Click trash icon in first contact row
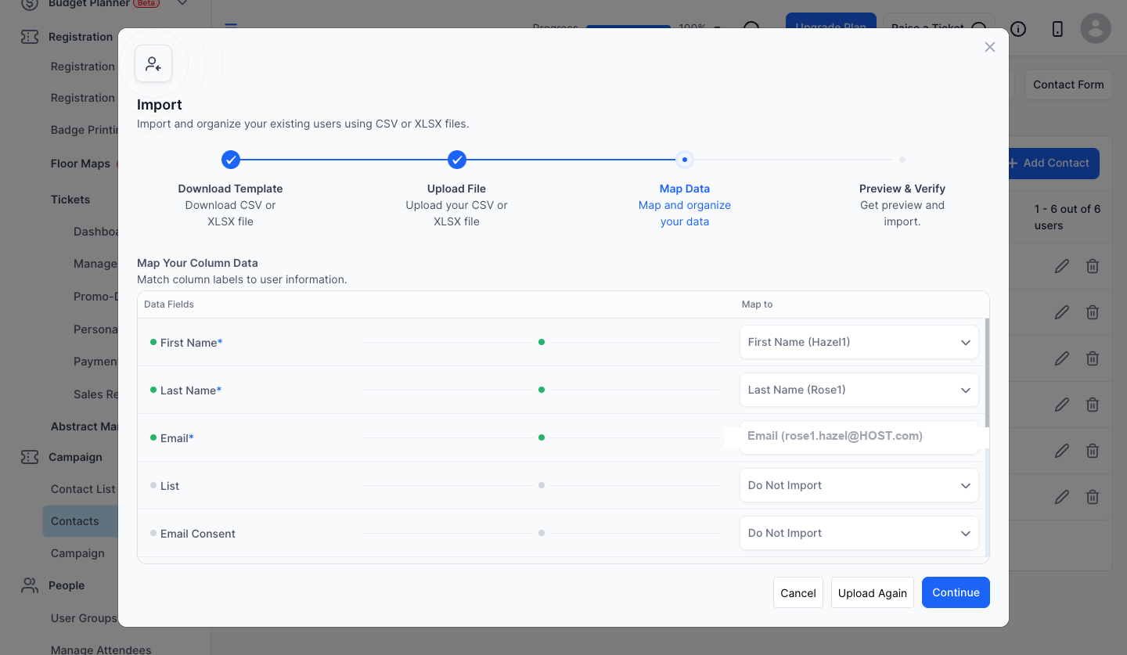Screen dimensions: 1127x655 pos(1093,266)
